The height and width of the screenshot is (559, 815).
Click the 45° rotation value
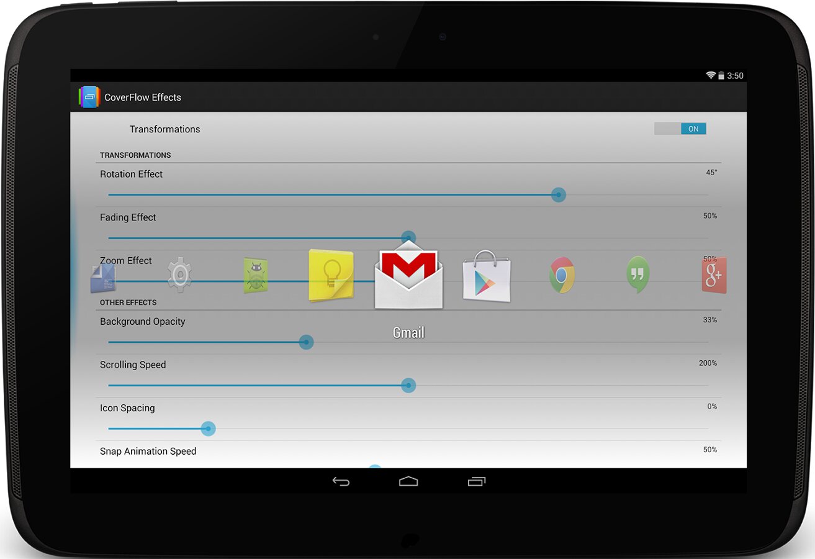(711, 173)
